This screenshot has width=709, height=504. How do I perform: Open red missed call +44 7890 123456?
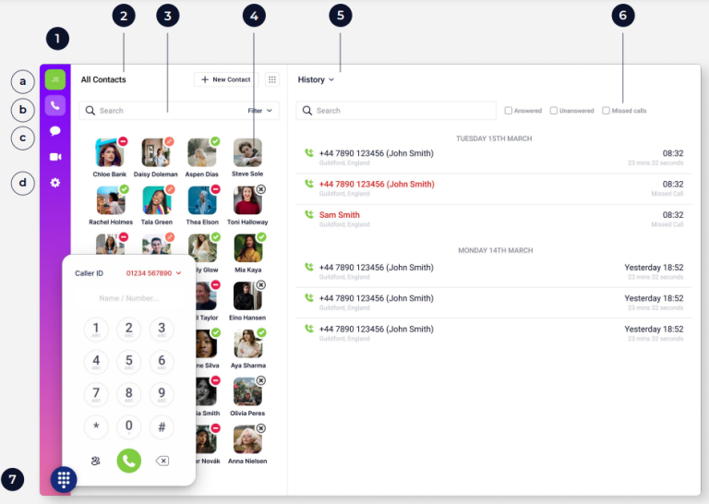(494, 188)
